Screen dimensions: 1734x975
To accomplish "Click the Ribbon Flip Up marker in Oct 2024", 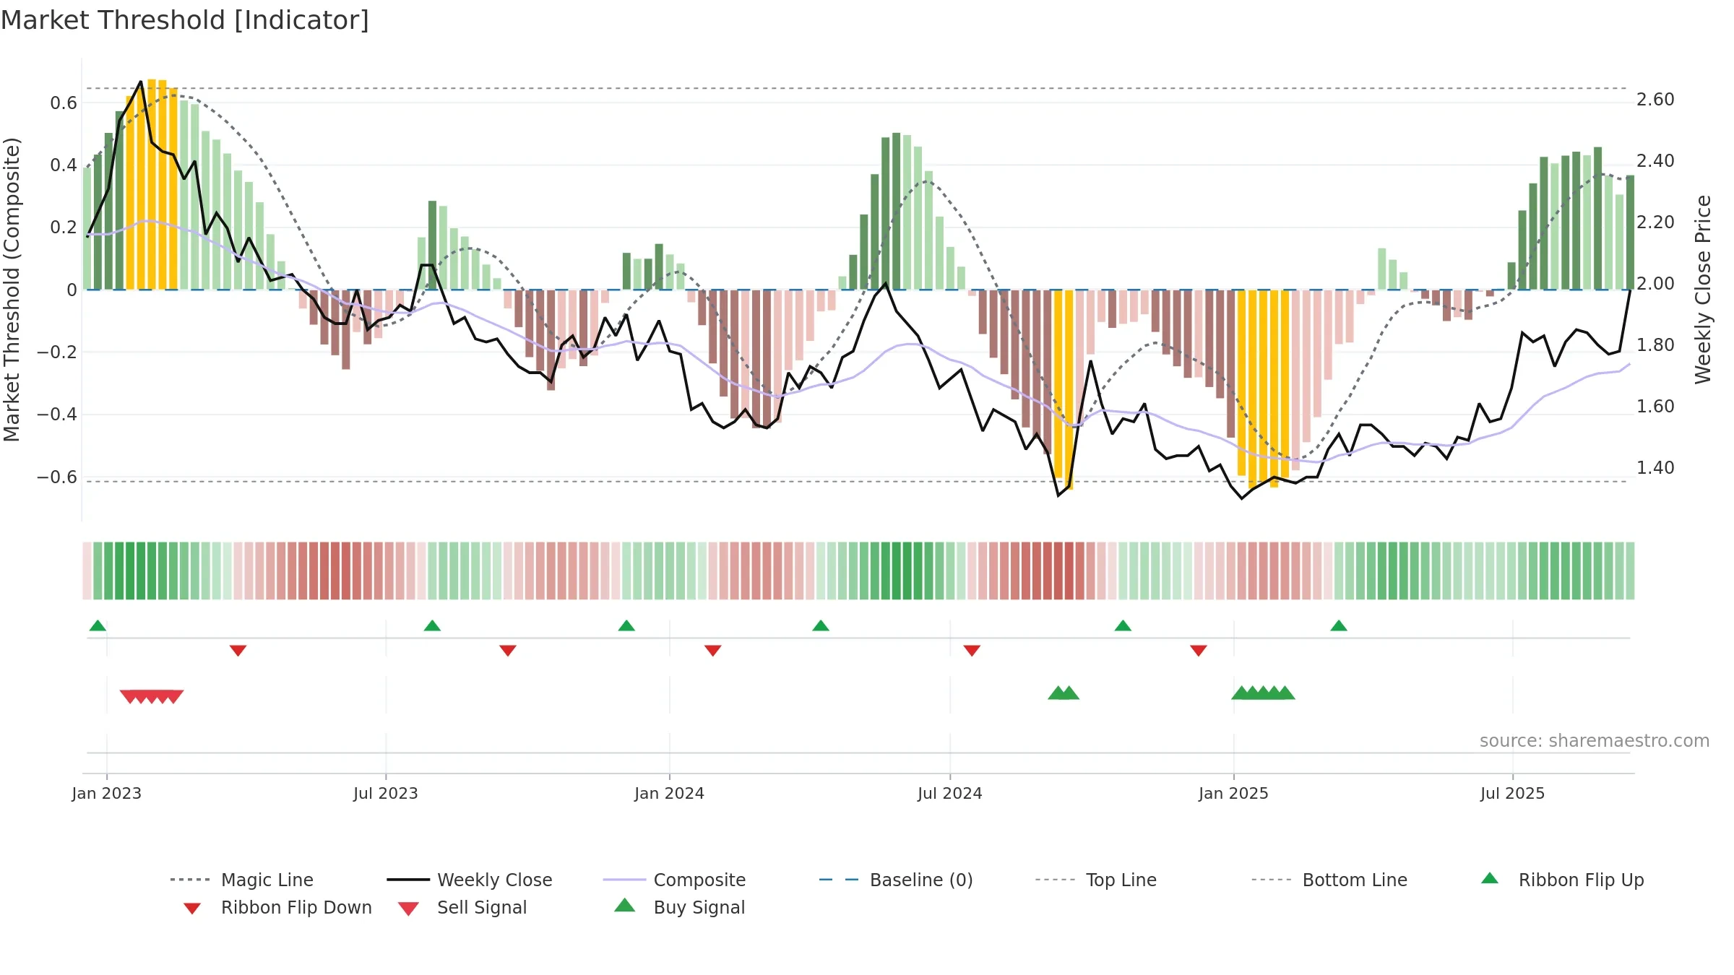I will (1123, 625).
